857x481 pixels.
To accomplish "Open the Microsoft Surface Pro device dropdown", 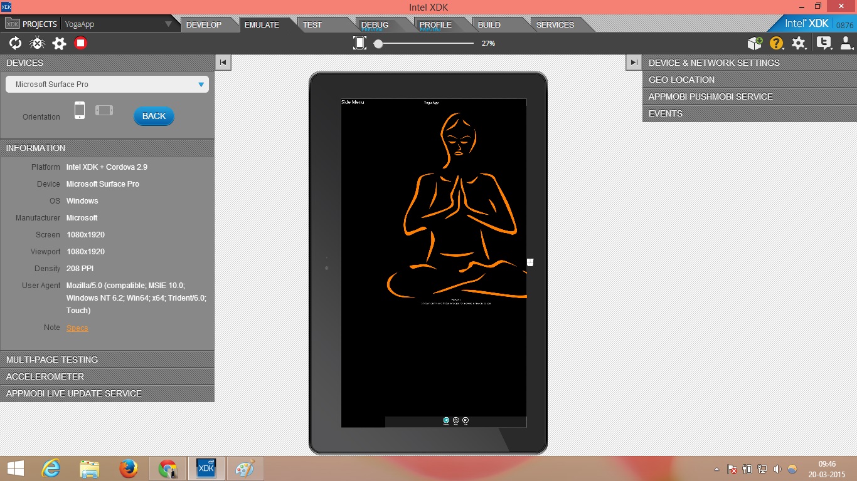I will point(107,85).
